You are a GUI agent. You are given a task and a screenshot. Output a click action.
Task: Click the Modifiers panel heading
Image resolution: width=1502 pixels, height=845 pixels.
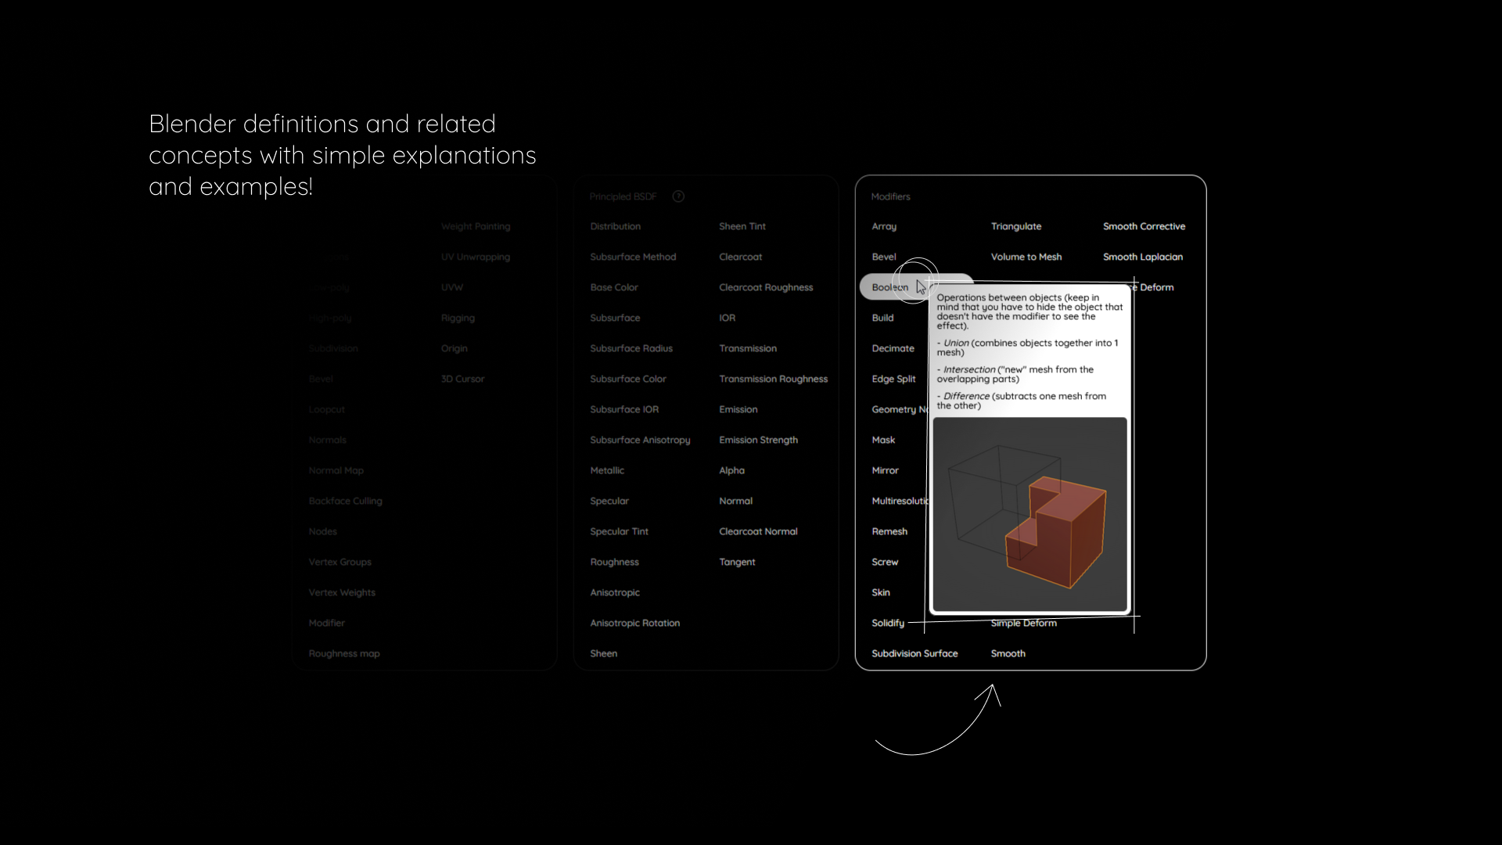(890, 196)
